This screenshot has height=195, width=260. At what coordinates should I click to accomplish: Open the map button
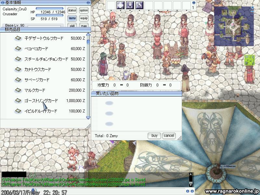[84, 26]
